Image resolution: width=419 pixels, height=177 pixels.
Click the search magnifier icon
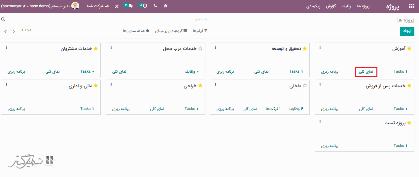click(3, 19)
